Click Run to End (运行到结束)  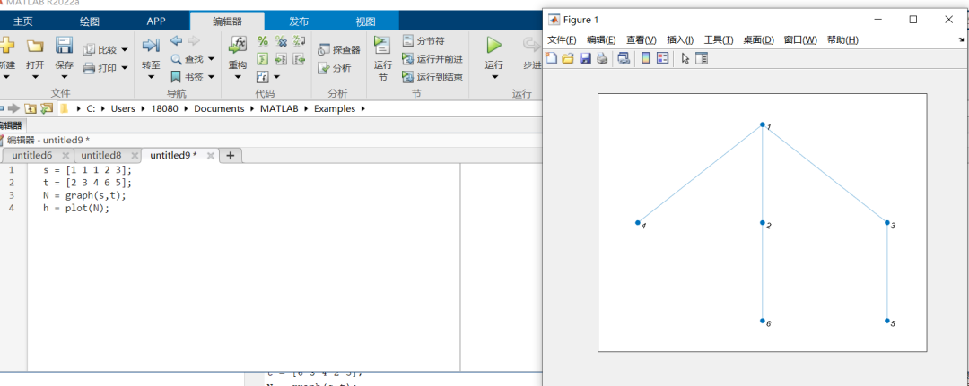[432, 77]
